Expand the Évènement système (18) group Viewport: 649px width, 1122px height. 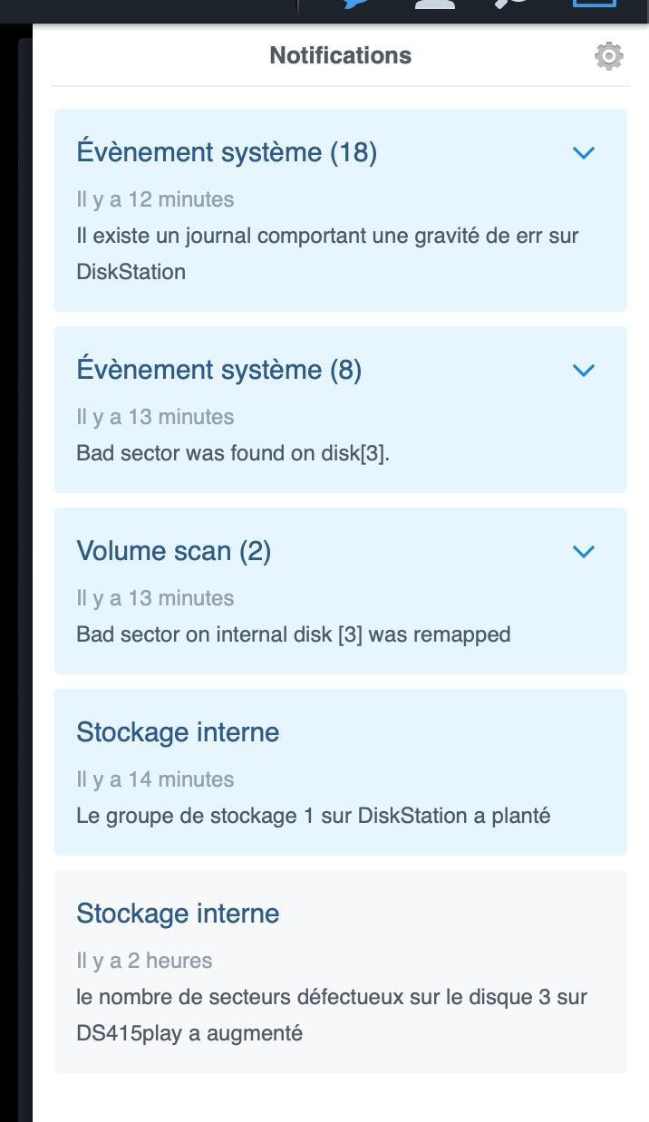(584, 152)
